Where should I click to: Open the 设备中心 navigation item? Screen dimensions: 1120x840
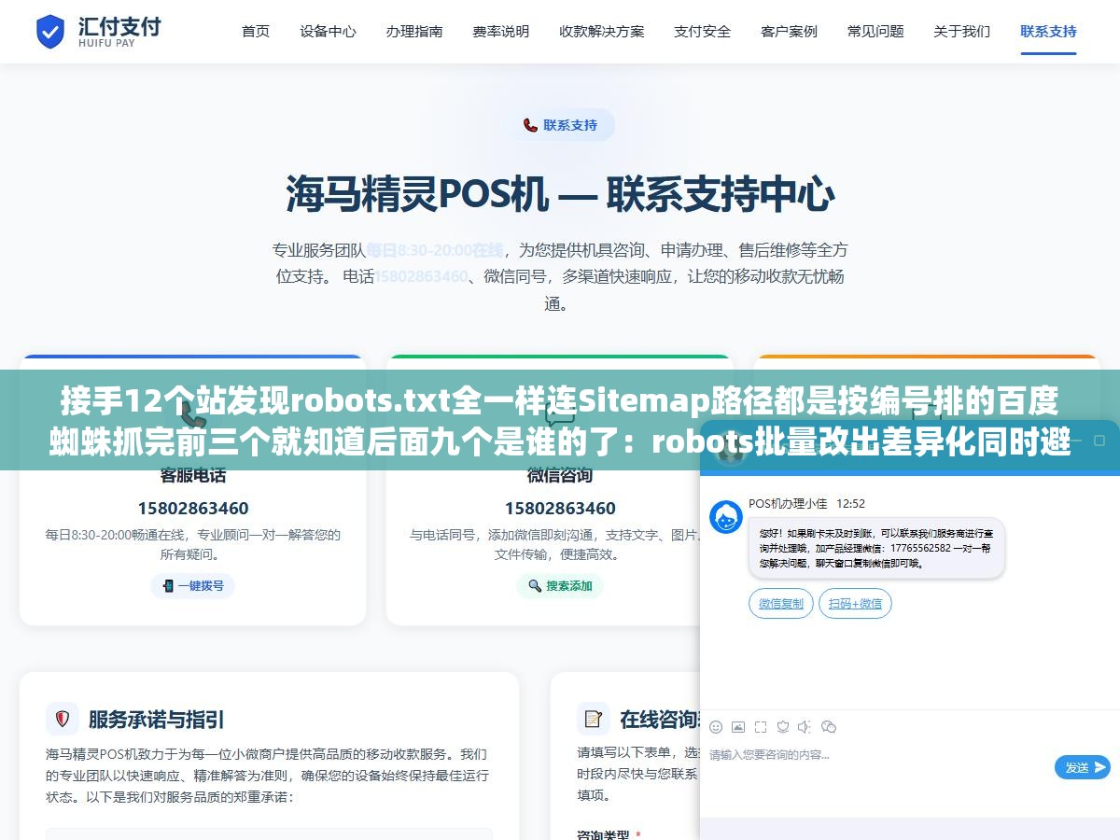328,32
